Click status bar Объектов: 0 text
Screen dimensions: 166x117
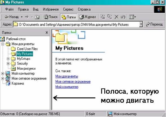30,114
